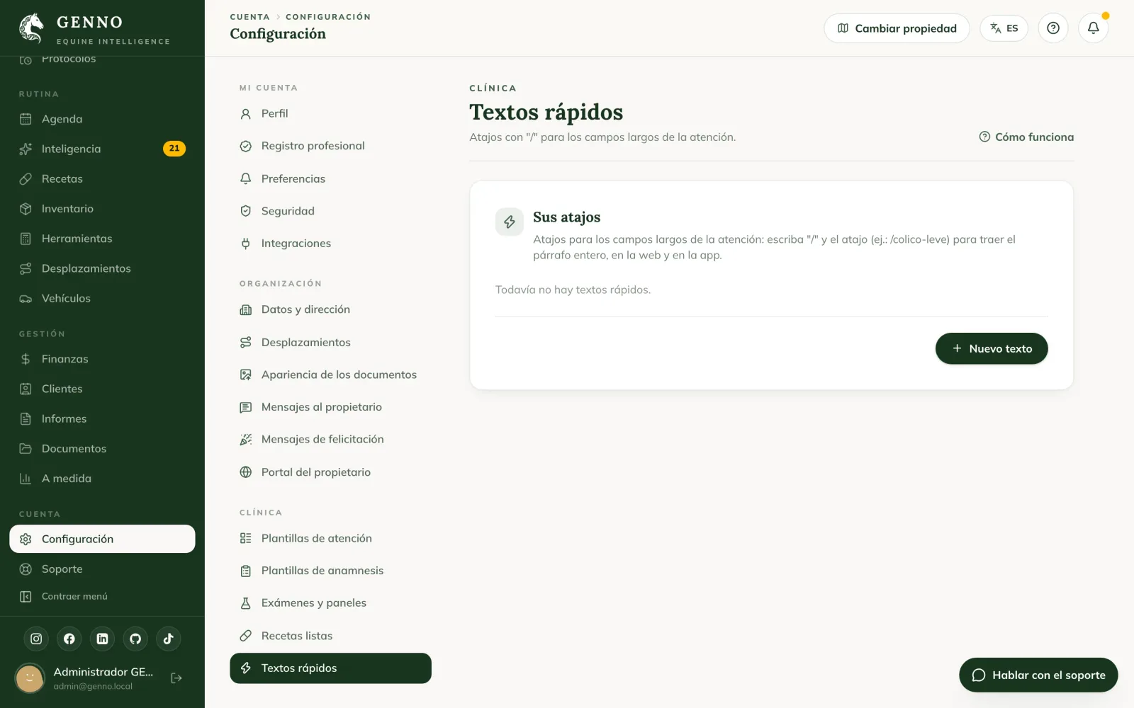Click the logout icon beside Administrador
The image size is (1134, 708).
click(176, 678)
